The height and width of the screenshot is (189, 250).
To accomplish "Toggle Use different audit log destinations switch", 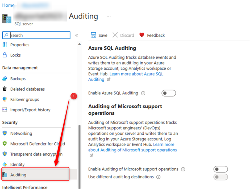I will 221,177.
